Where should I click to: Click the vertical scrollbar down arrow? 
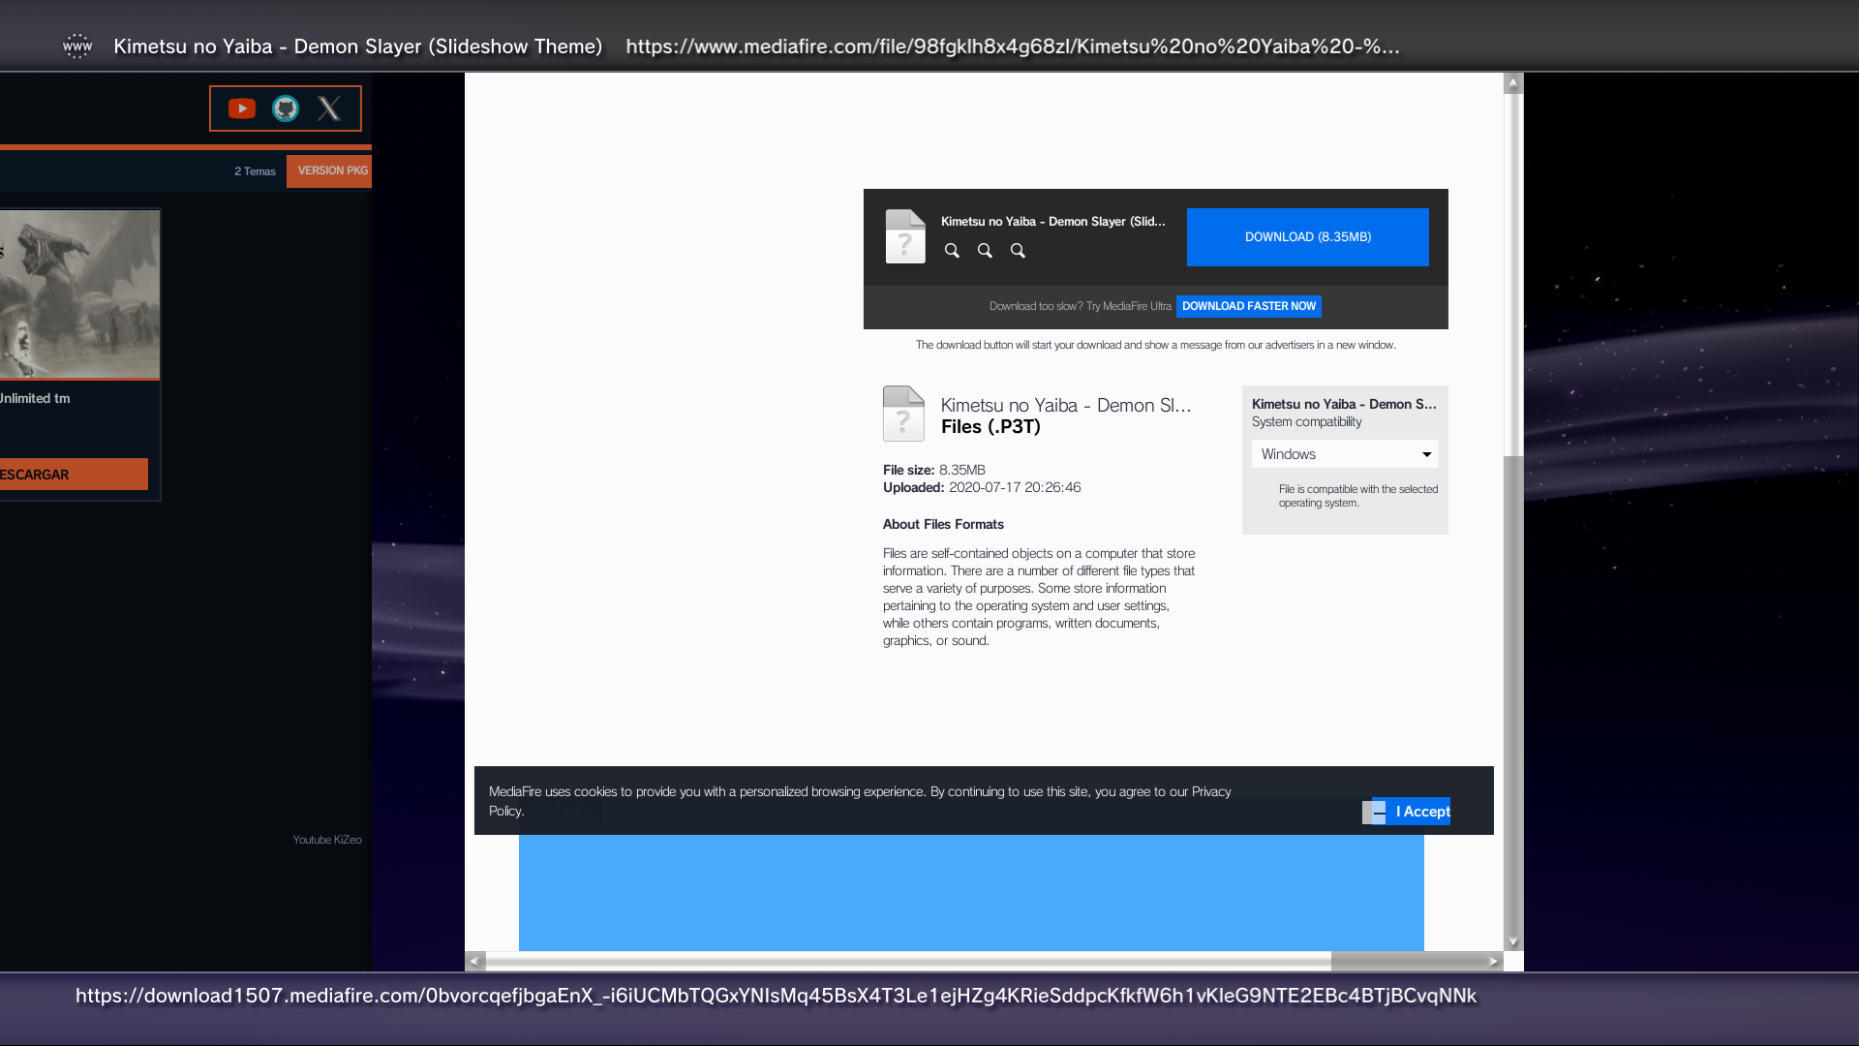(x=1513, y=941)
